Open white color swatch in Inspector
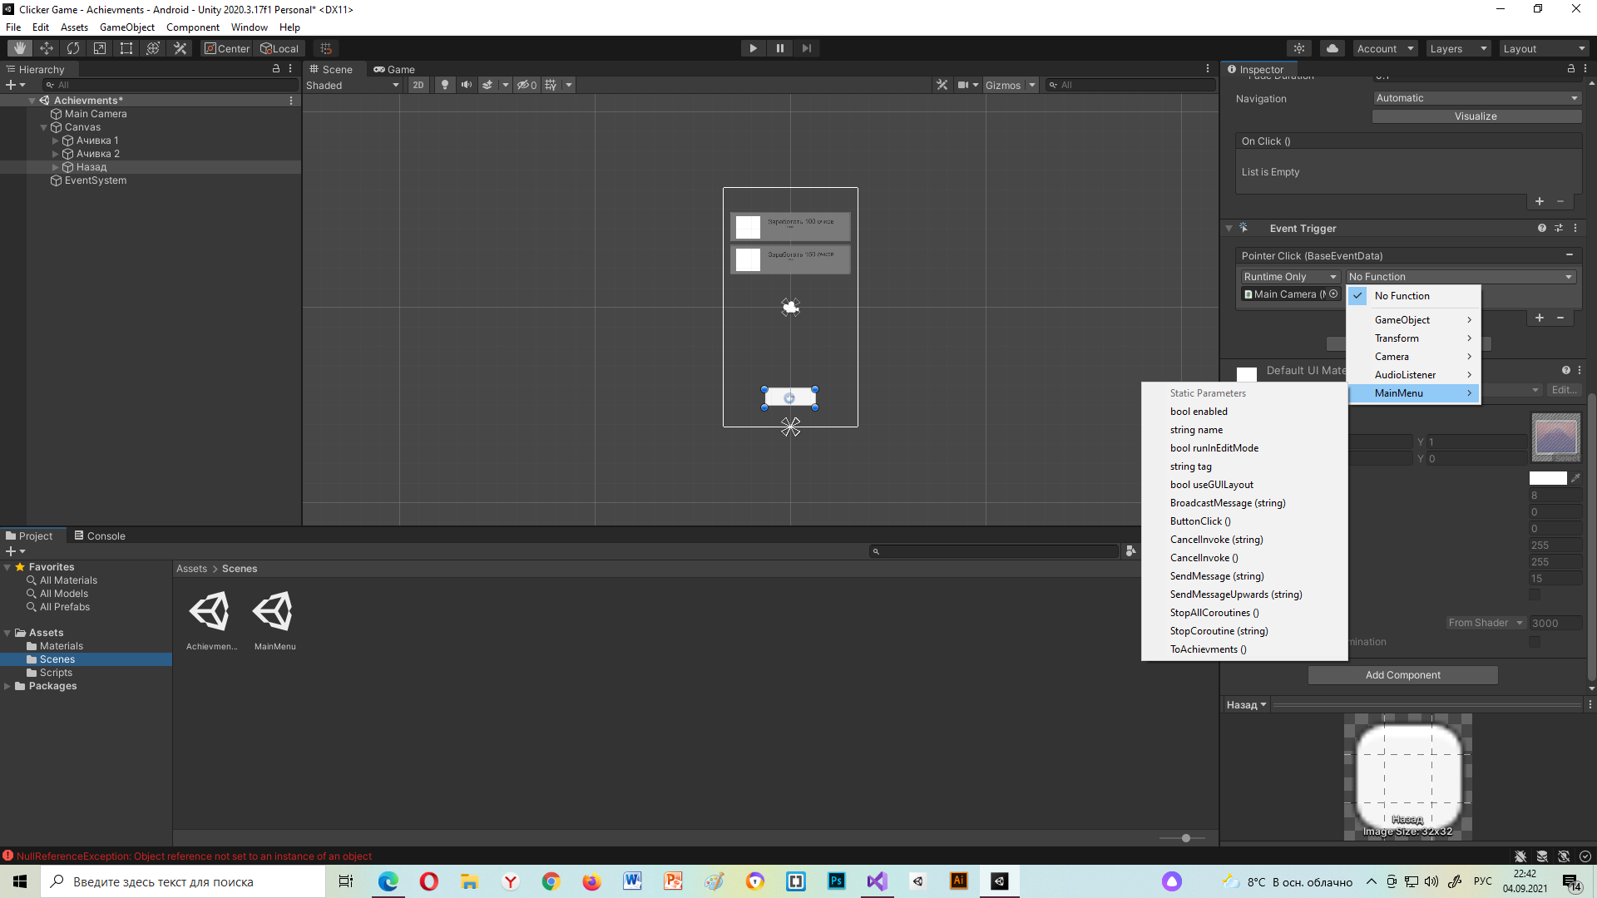This screenshot has height=898, width=1597. tap(1548, 478)
